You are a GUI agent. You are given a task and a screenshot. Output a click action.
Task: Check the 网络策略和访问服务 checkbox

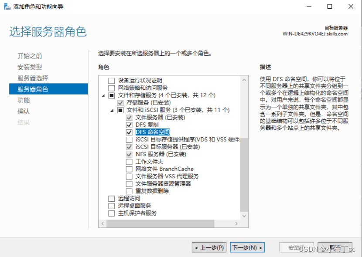click(112, 88)
